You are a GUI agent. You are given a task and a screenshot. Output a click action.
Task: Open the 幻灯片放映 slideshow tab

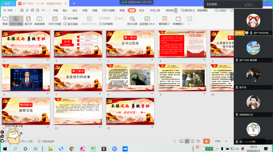108,10
